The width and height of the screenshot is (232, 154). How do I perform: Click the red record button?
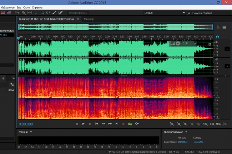tap(123, 124)
